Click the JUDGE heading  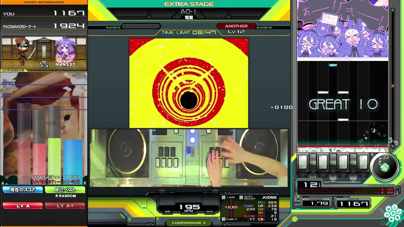pyautogui.click(x=269, y=197)
